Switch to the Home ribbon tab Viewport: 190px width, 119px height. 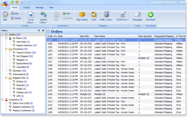point(14,7)
